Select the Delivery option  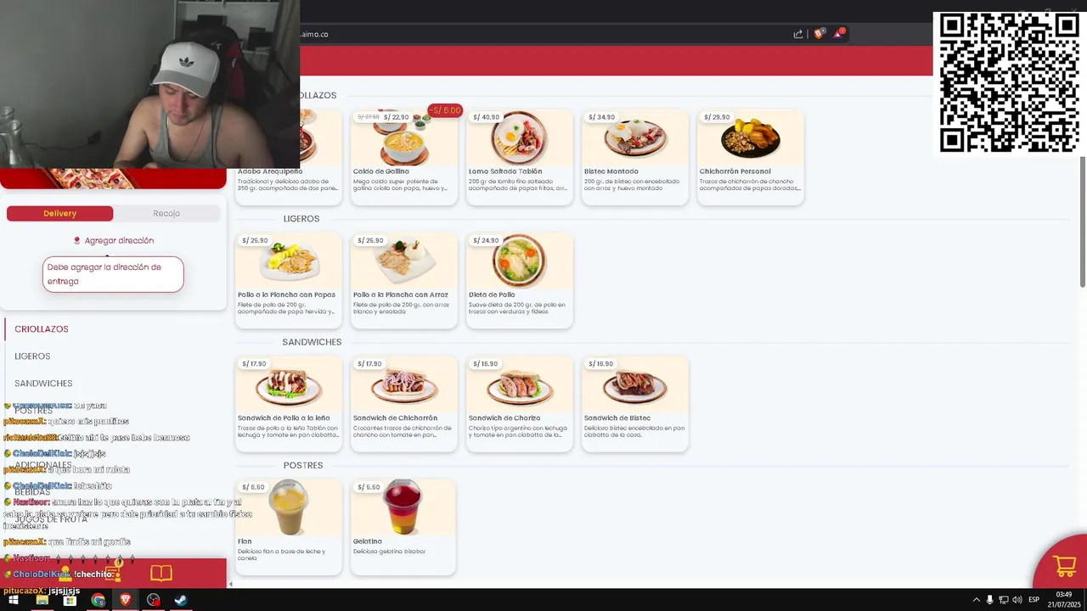click(x=59, y=214)
